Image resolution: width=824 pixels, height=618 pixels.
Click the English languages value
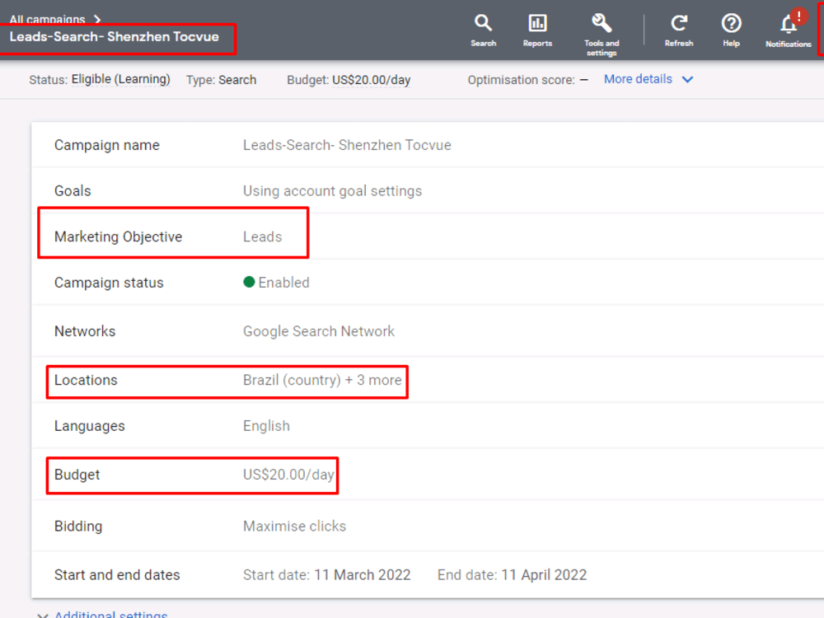coord(266,426)
